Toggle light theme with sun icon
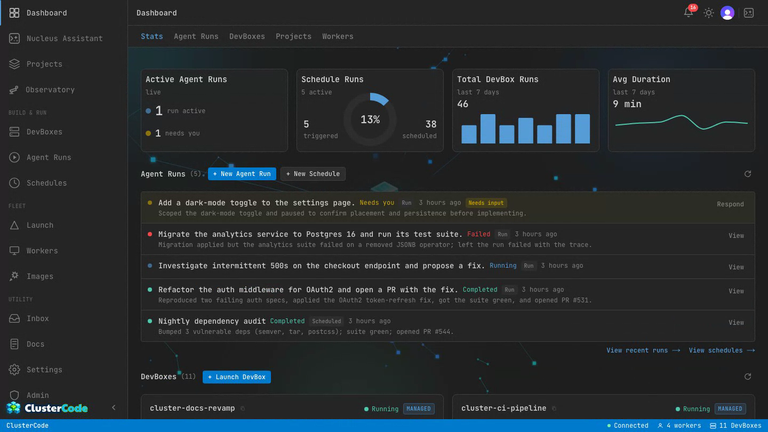Screen dimensions: 768x432 tap(708, 13)
